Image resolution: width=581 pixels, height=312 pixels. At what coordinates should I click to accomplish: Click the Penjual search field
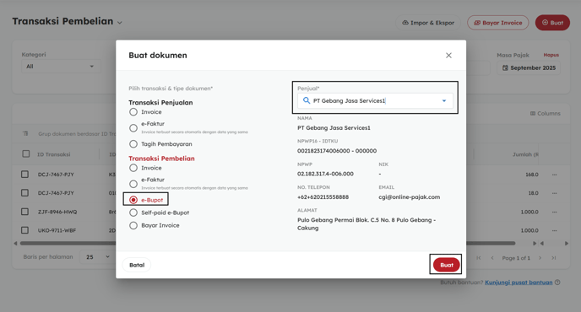point(375,100)
